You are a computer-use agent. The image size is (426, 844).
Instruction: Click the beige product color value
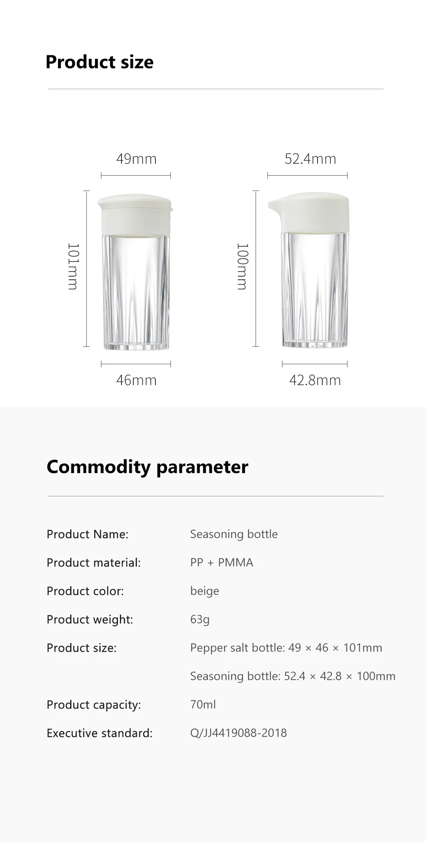pyautogui.click(x=204, y=591)
